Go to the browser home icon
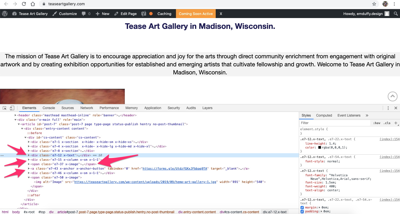The height and width of the screenshot is (214, 400). coord(33,4)
